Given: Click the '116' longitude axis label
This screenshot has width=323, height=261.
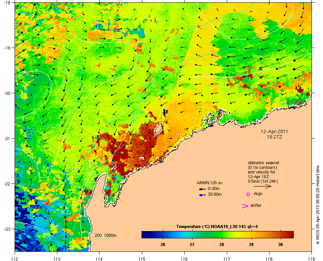Looking at the screenshot, I should point(184,259).
